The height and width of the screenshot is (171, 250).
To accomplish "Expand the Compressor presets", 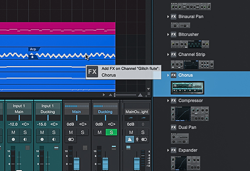I will pyautogui.click(x=168, y=100).
